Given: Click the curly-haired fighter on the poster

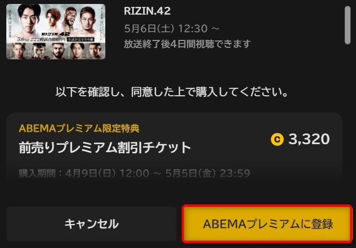Looking at the screenshot, I should (53, 18).
